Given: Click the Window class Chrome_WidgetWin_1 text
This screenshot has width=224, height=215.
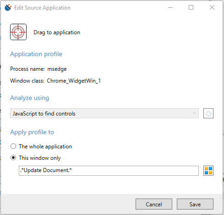Looking at the screenshot, I should [x=55, y=81].
